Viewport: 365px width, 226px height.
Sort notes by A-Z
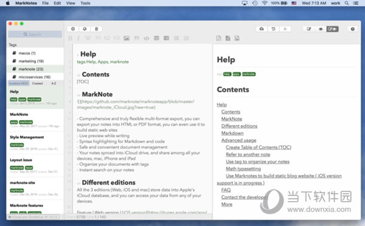54,83
